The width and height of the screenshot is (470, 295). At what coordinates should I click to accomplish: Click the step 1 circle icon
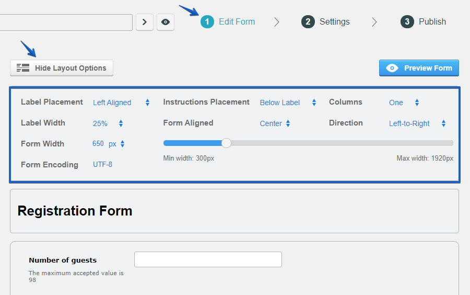coord(207,21)
